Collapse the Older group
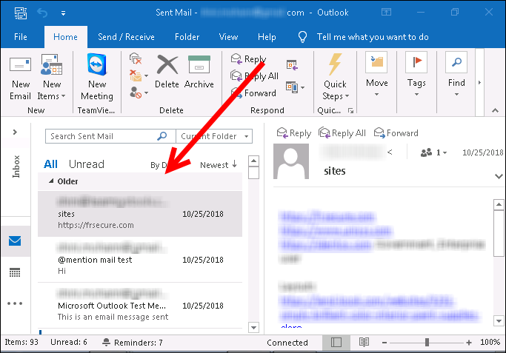Image resolution: width=506 pixels, height=353 pixels. tap(51, 181)
